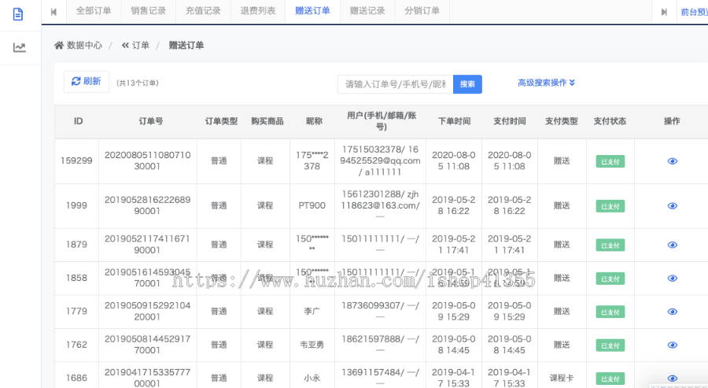The height and width of the screenshot is (388, 708).
Task: Switch to the 充值记录 tab
Action: point(203,11)
